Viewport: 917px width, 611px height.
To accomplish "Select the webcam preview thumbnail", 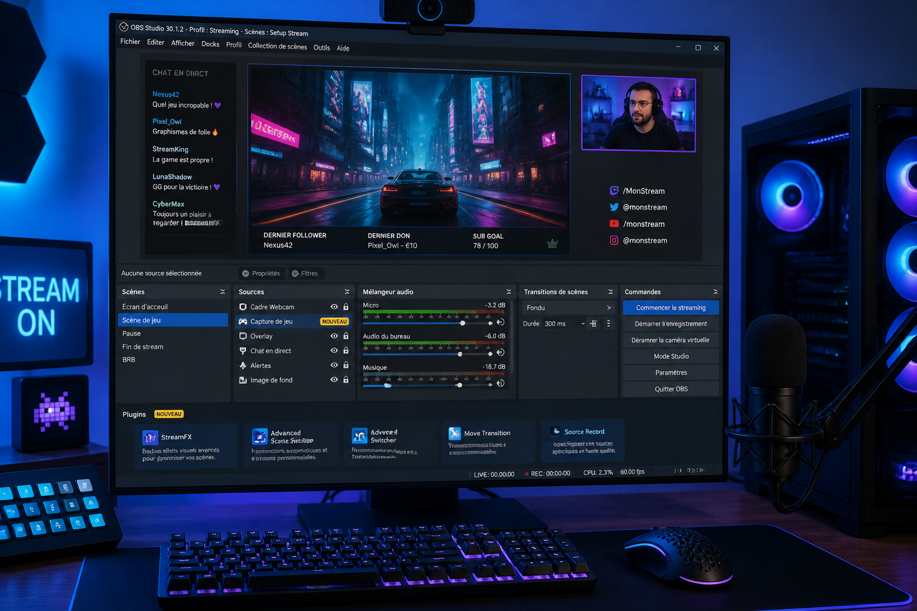I will (638, 113).
